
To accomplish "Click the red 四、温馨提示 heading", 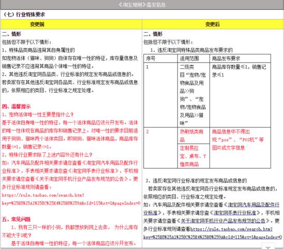I will 17,106.
